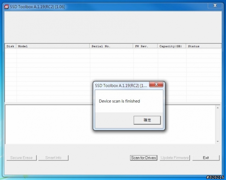Click the Exit button
This screenshot has height=180, width=226.
[x=206, y=158]
